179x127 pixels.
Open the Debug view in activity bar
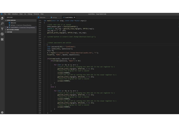pyautogui.click(x=2, y=34)
